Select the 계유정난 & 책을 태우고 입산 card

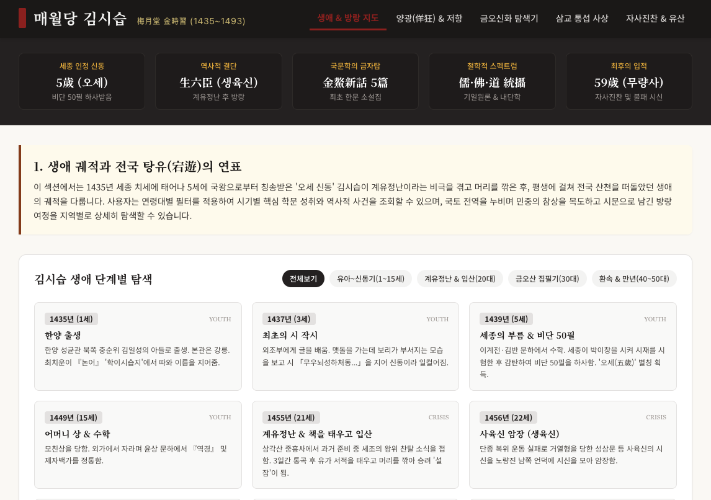(355, 445)
